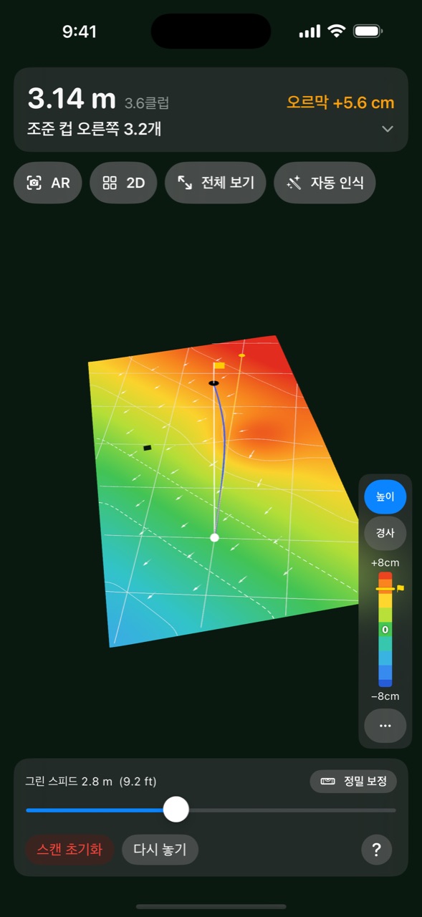Open more options ellipsis button
Screen dimensions: 422x917
pos(385,726)
